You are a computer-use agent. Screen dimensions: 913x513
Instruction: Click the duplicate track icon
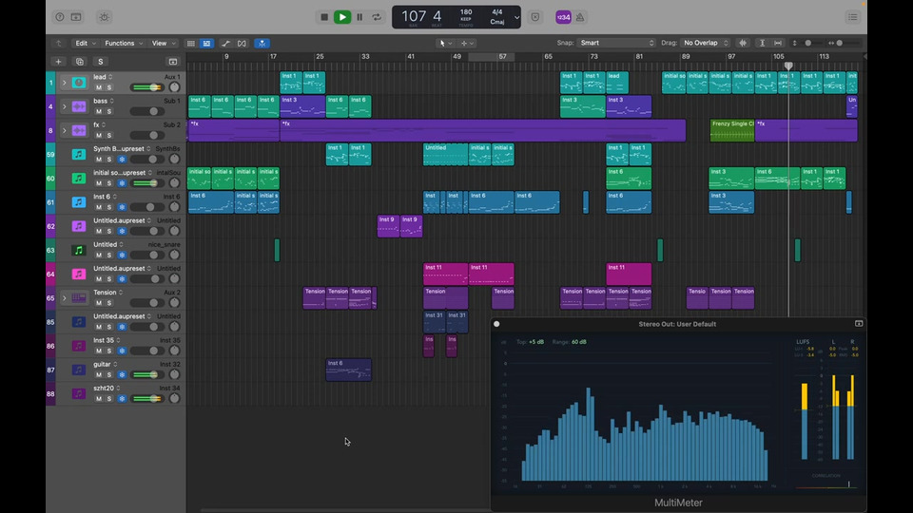click(x=79, y=62)
